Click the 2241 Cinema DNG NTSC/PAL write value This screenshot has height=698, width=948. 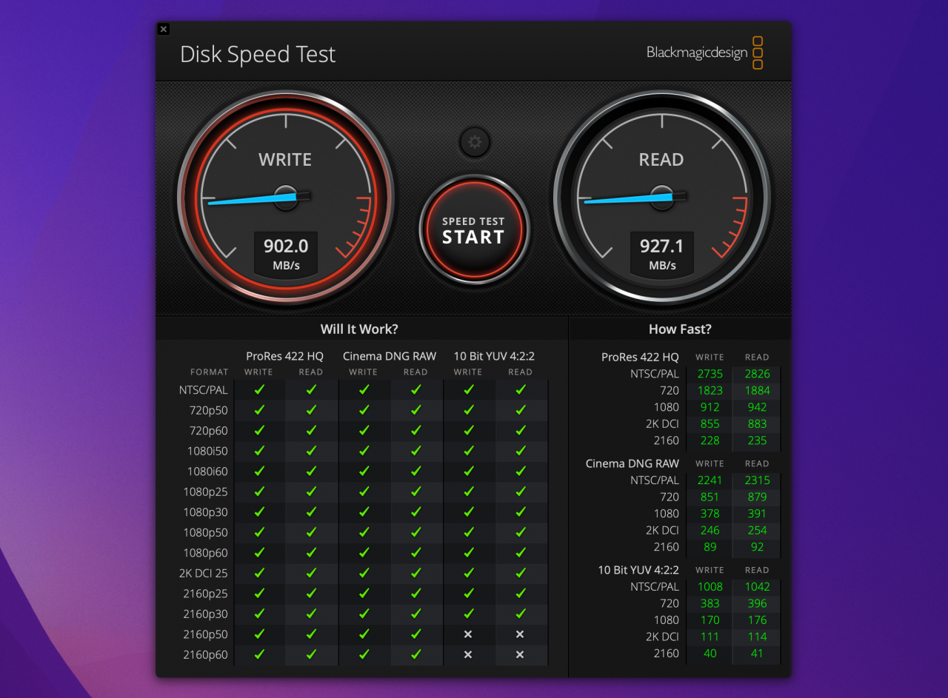tap(710, 480)
